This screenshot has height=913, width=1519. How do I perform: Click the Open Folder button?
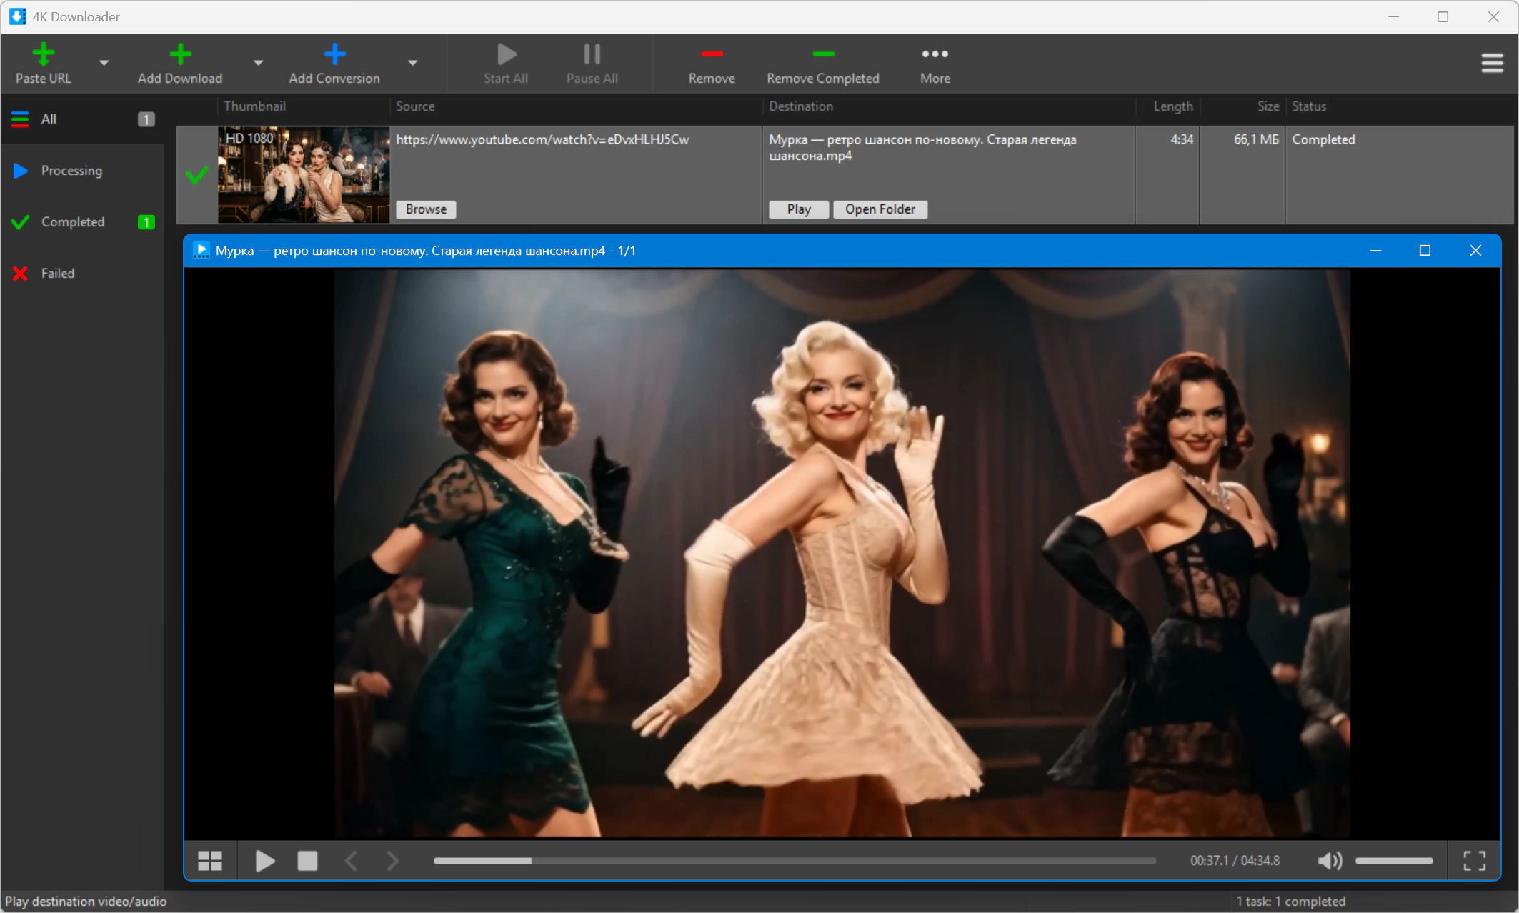[x=880, y=209]
